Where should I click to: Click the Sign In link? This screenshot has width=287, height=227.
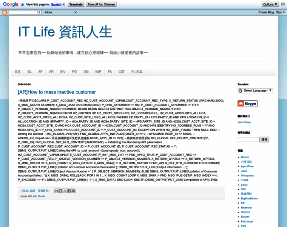click(281, 12)
